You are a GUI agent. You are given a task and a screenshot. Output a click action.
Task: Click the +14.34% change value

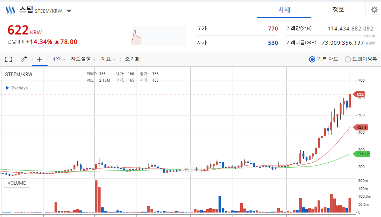tap(39, 42)
